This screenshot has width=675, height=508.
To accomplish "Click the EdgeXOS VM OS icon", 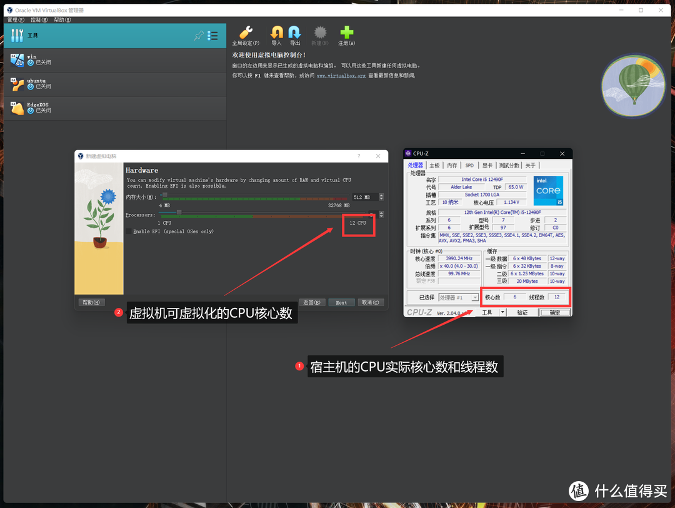I will tap(17, 108).
